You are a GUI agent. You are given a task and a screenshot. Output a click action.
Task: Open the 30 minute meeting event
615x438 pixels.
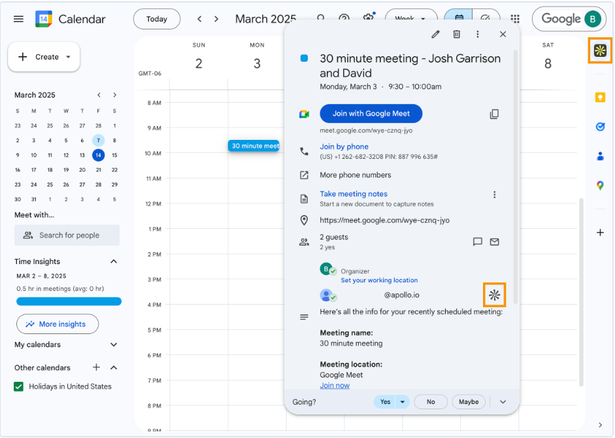254,146
